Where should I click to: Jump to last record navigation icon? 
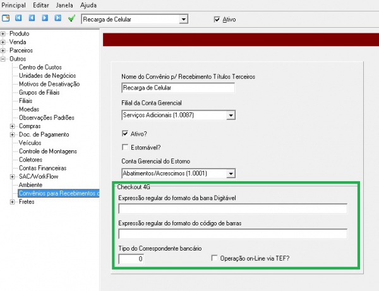(57, 19)
